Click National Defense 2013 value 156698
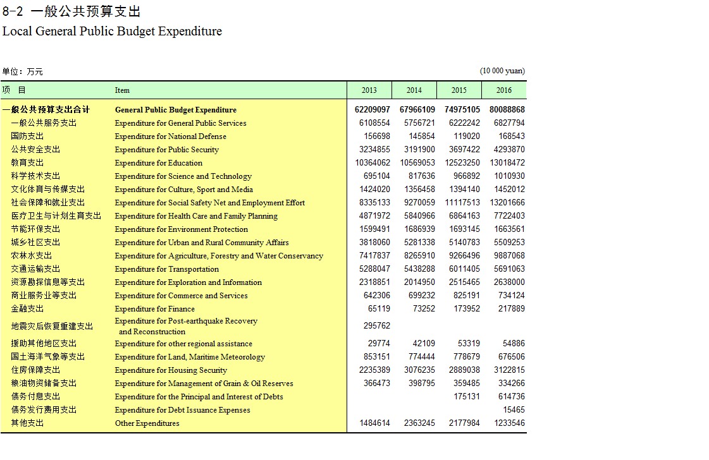The height and width of the screenshot is (460, 709). click(377, 136)
